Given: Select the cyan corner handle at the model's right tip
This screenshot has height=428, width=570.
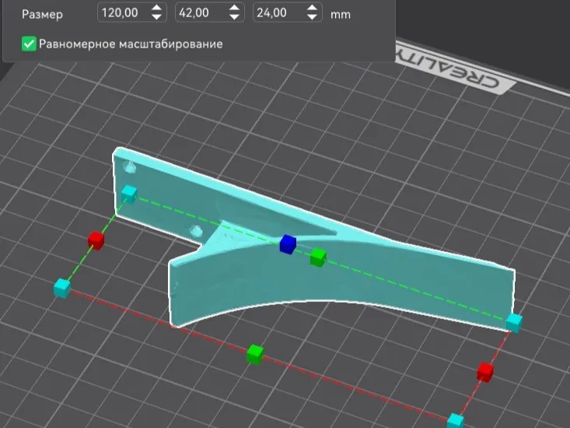Looking at the screenshot, I should click(514, 323).
